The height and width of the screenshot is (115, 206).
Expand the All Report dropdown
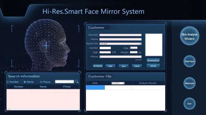[123, 83]
